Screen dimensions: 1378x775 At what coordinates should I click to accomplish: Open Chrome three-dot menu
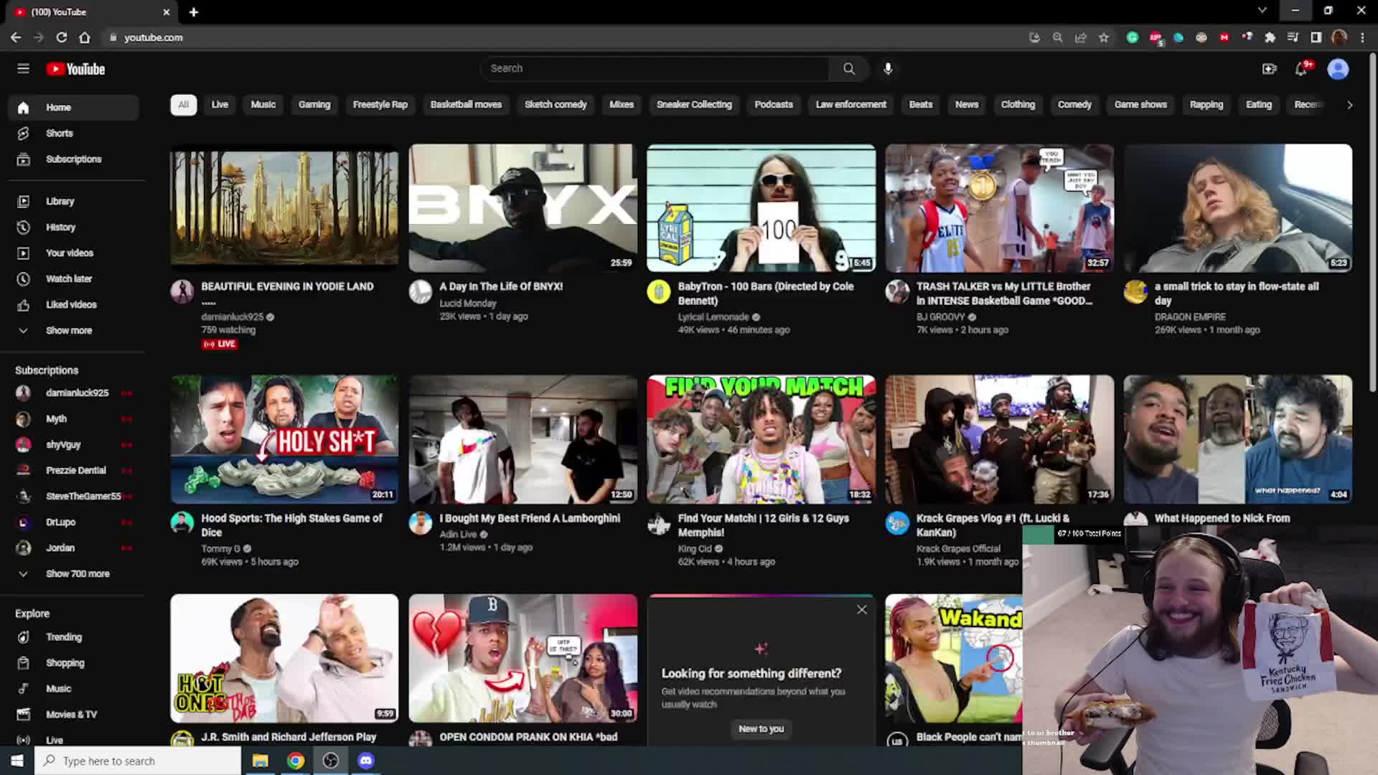(1362, 37)
